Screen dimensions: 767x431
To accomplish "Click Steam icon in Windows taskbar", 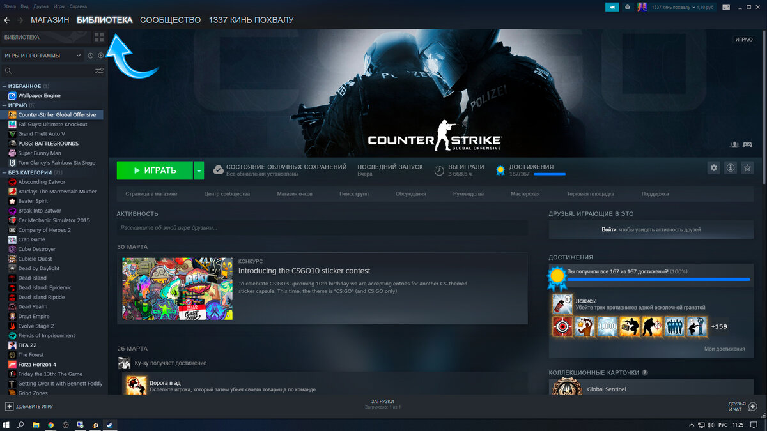I will (x=109, y=425).
